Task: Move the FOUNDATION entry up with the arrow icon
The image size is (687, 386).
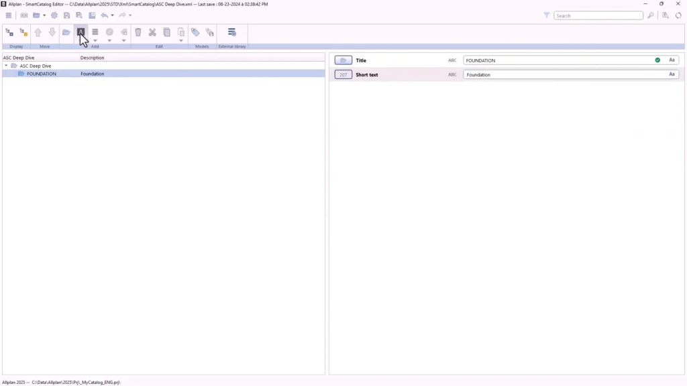Action: click(x=38, y=31)
